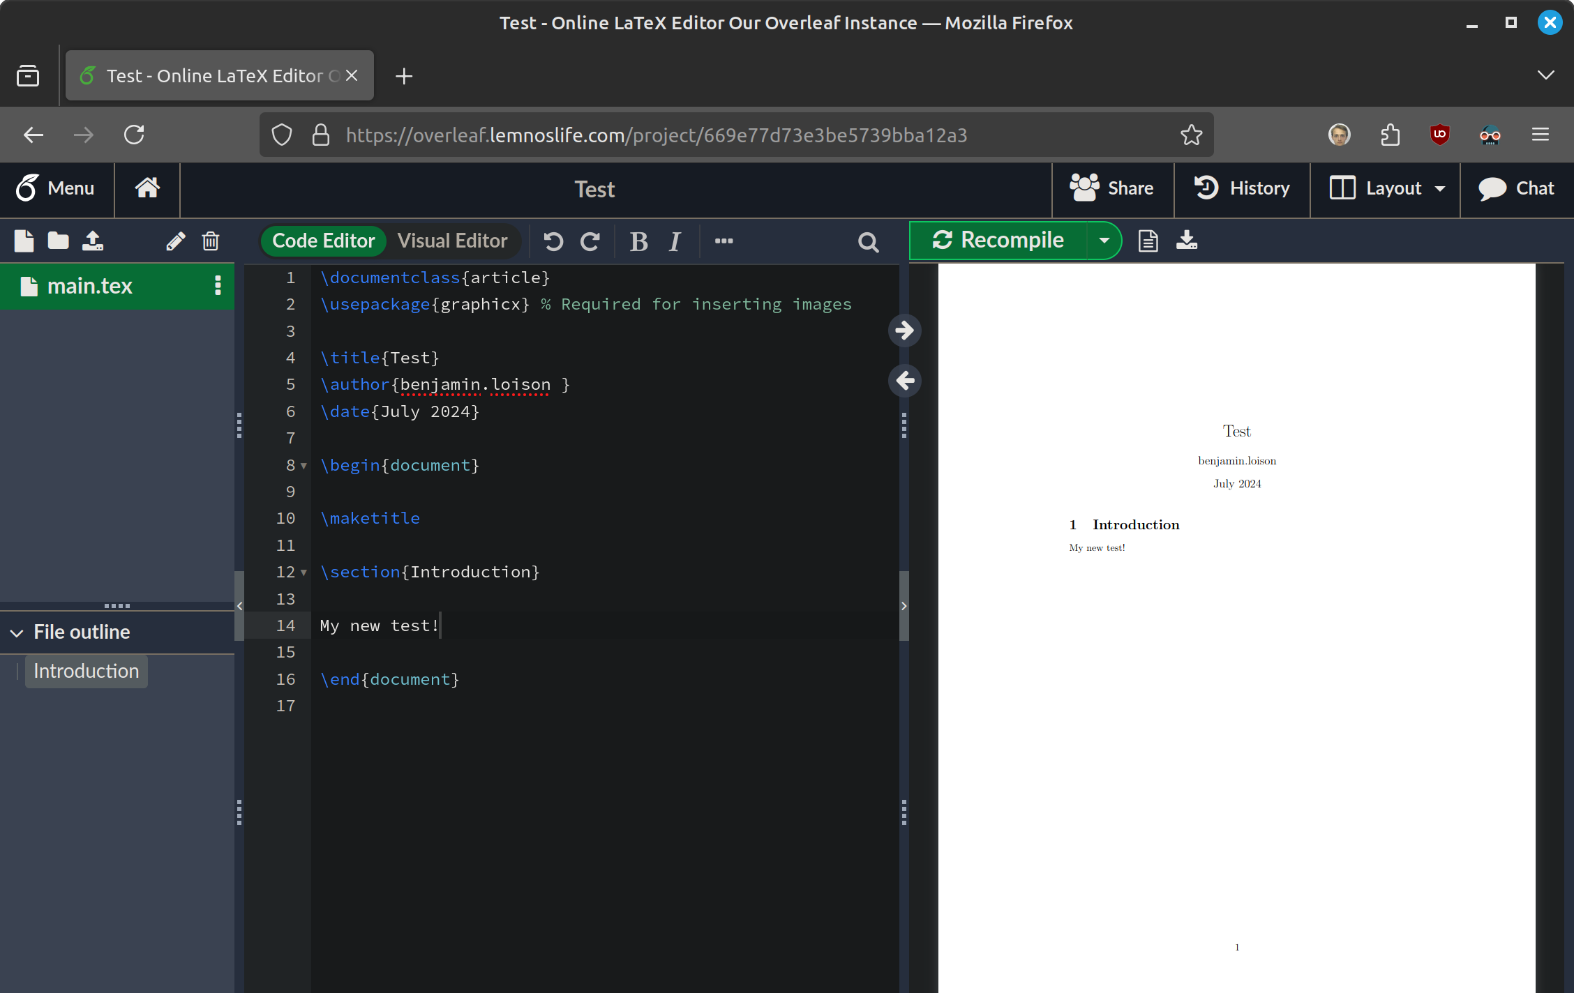1574x993 pixels.
Task: Click the trash delete icon
Action: click(x=211, y=241)
